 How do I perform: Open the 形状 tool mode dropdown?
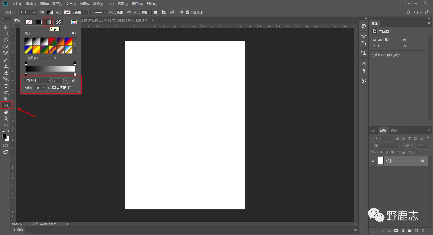pyautogui.click(x=27, y=13)
